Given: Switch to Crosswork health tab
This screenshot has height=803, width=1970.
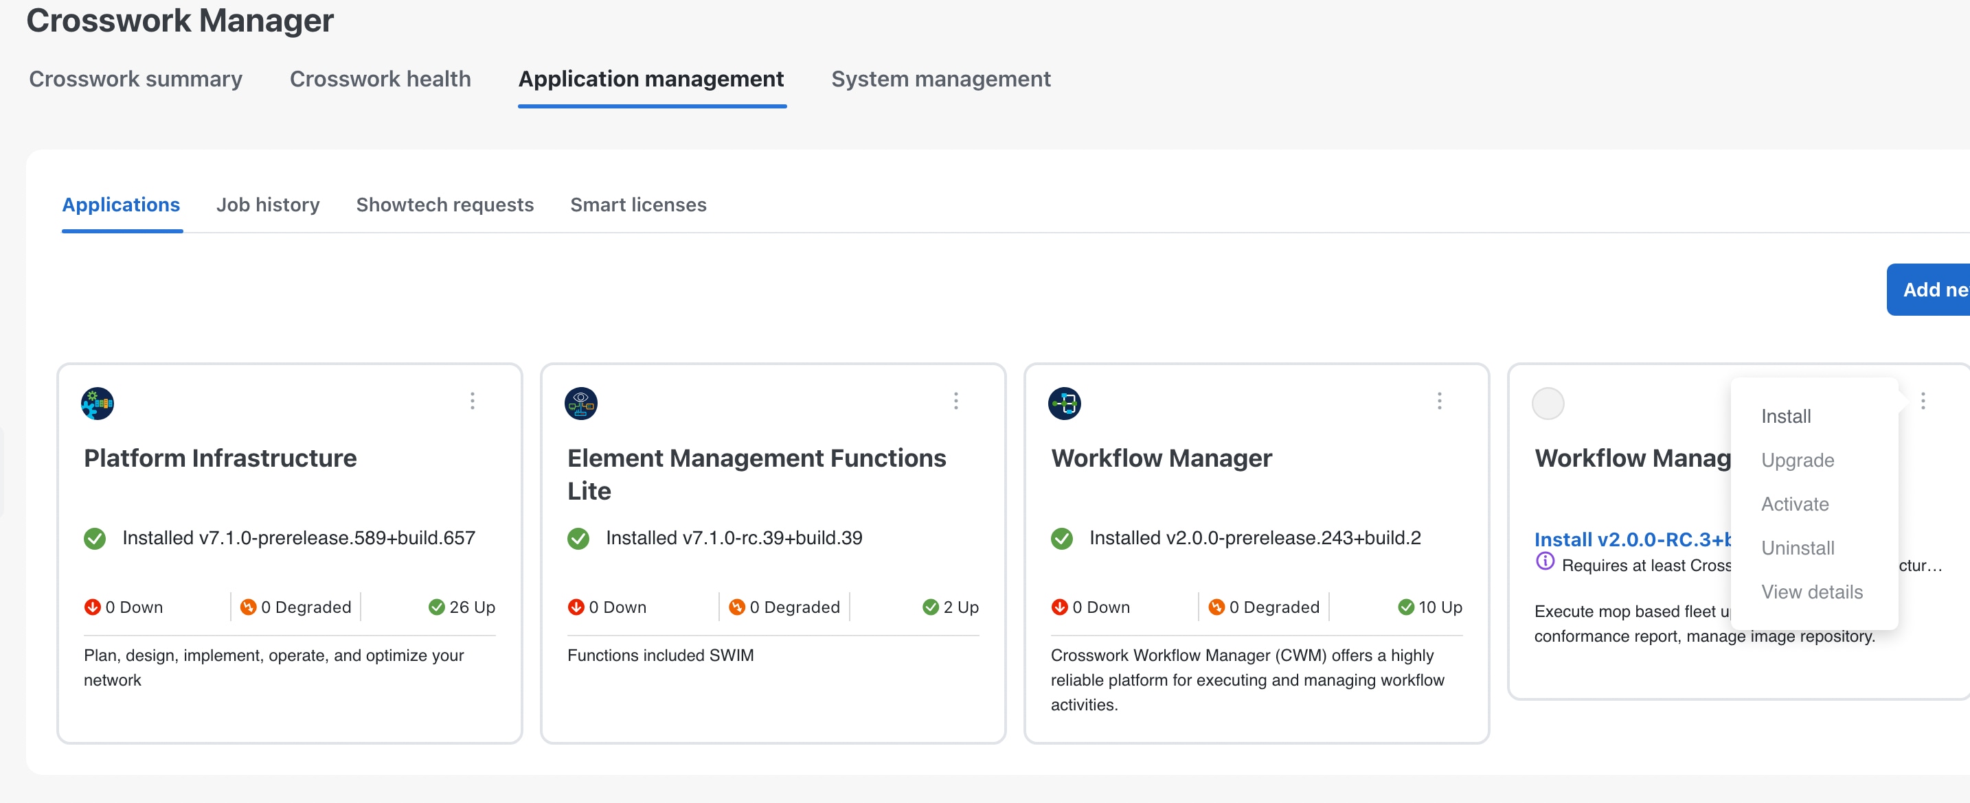Looking at the screenshot, I should (x=380, y=79).
